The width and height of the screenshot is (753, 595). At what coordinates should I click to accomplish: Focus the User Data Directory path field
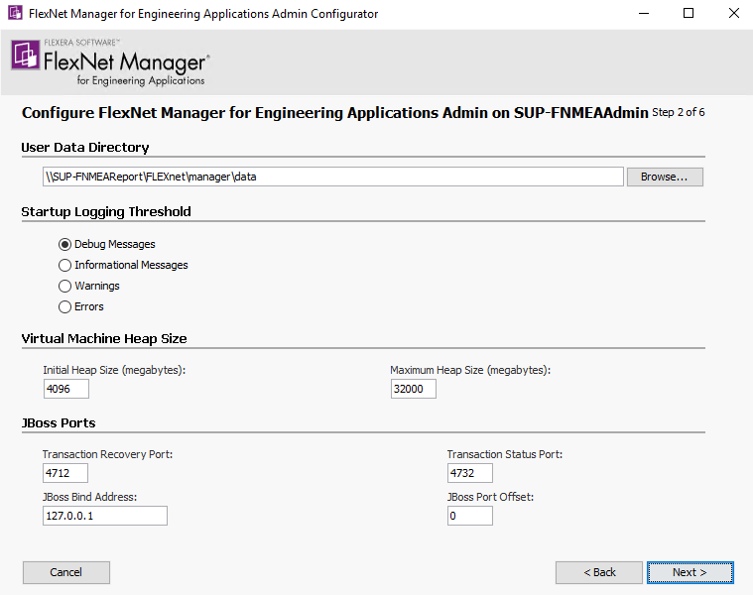pos(332,178)
